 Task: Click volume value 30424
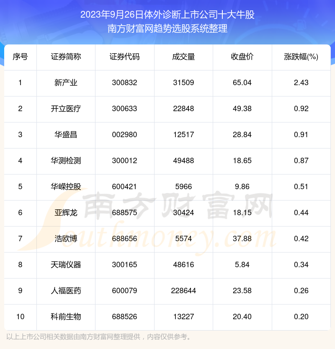click(183, 213)
